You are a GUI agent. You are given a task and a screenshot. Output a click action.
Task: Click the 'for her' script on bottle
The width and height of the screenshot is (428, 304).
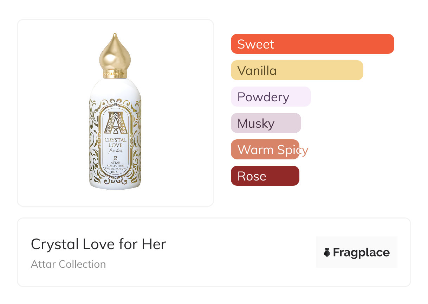coord(115,151)
